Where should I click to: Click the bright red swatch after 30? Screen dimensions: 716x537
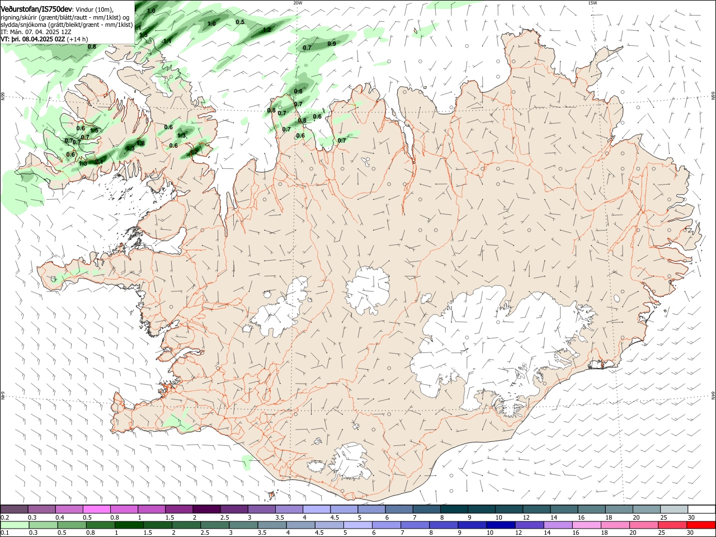700,525
